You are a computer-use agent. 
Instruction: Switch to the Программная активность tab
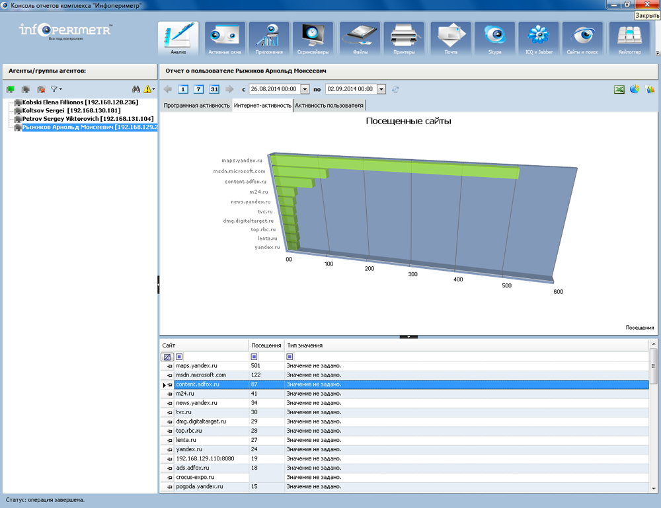(x=196, y=105)
